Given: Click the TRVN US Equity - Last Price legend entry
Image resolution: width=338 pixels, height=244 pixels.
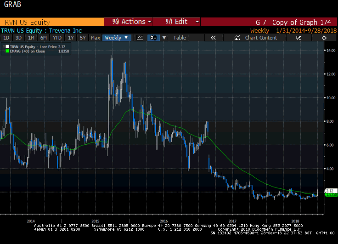Looking at the screenshot, I should pos(38,46).
